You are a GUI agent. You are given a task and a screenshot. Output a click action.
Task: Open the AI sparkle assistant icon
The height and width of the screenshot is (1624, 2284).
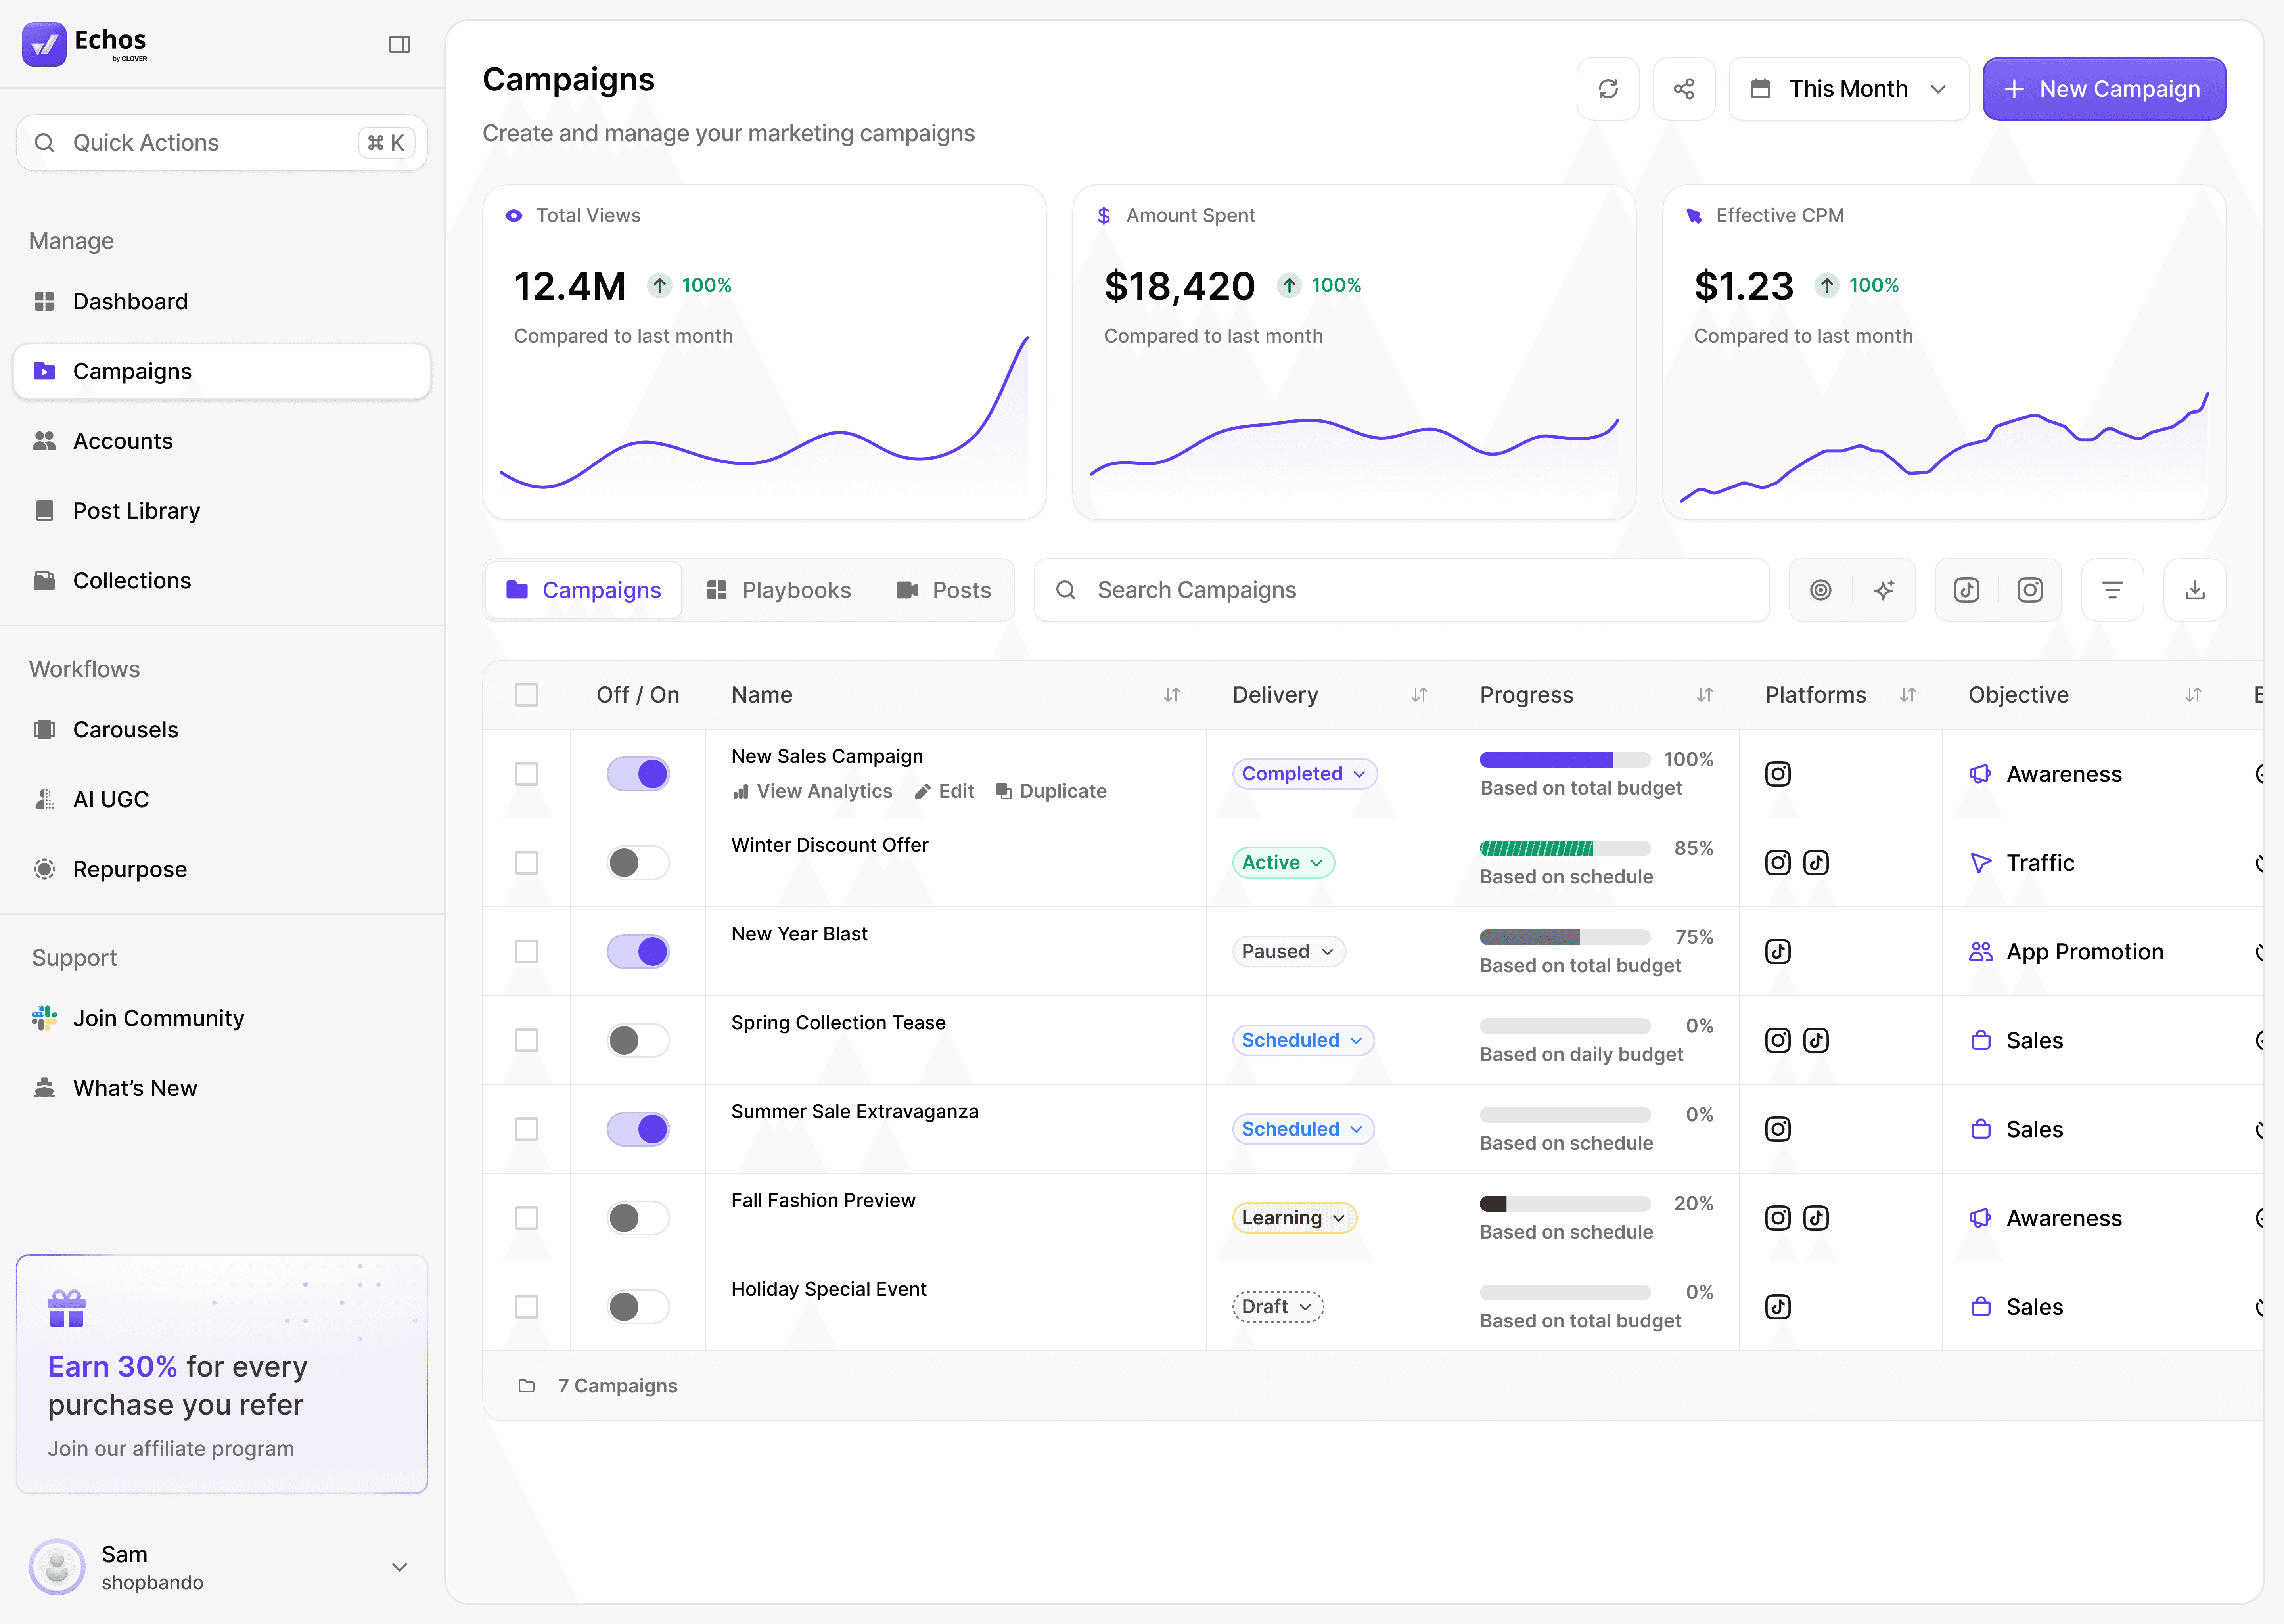pyautogui.click(x=1884, y=590)
